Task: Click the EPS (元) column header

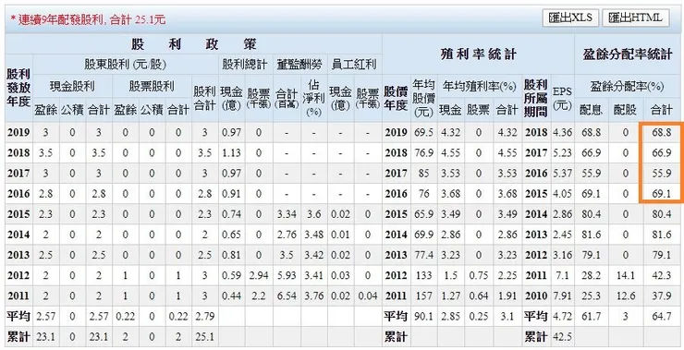Action: (x=562, y=98)
